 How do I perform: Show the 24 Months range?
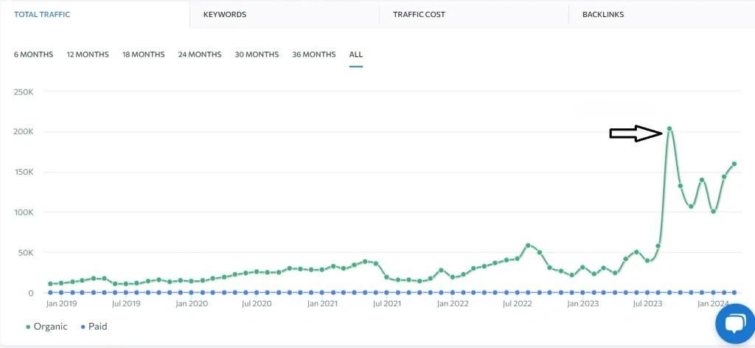point(200,55)
